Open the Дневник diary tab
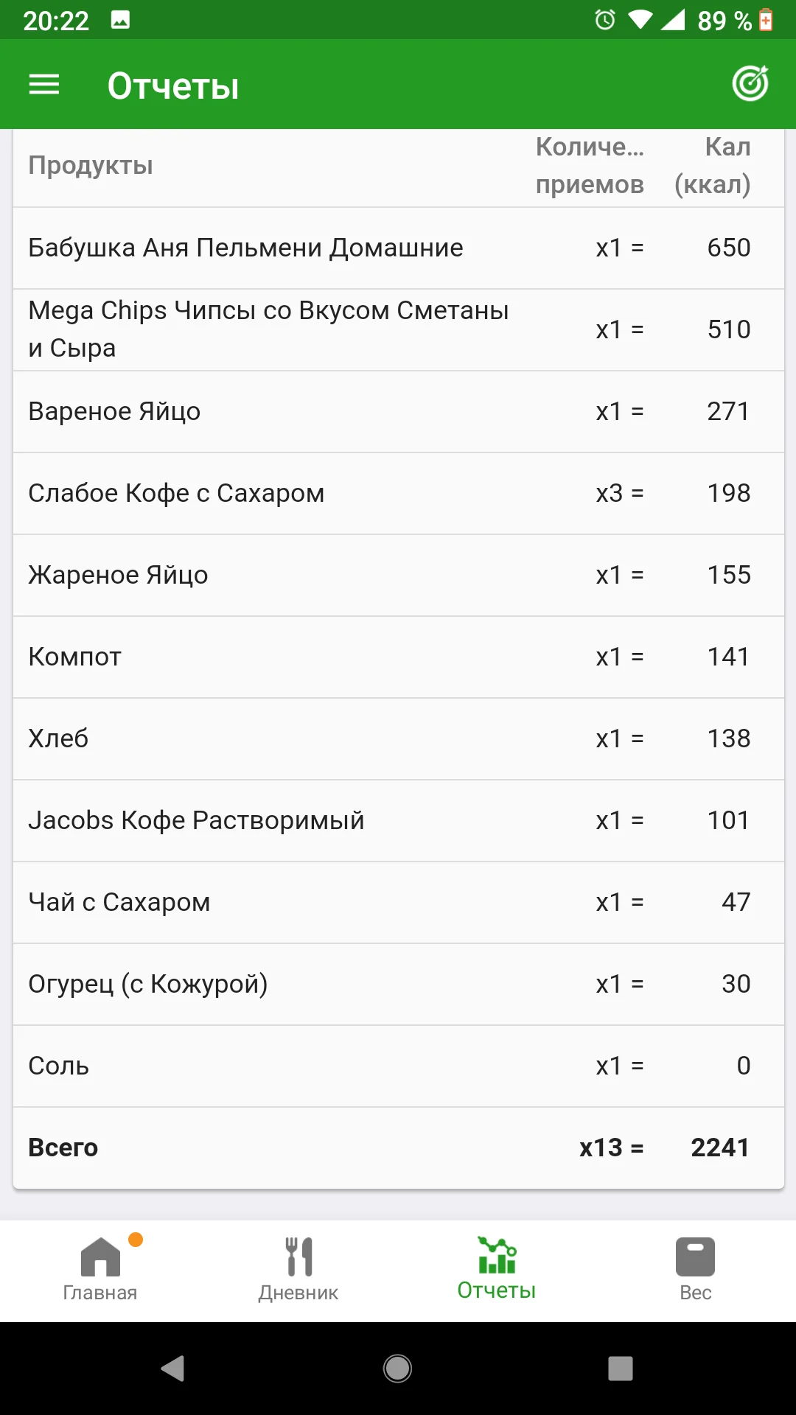The image size is (796, 1415). tap(298, 1269)
